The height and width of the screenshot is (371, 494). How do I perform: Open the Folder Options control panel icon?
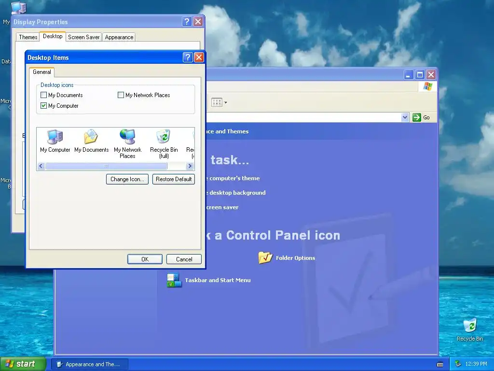click(265, 257)
